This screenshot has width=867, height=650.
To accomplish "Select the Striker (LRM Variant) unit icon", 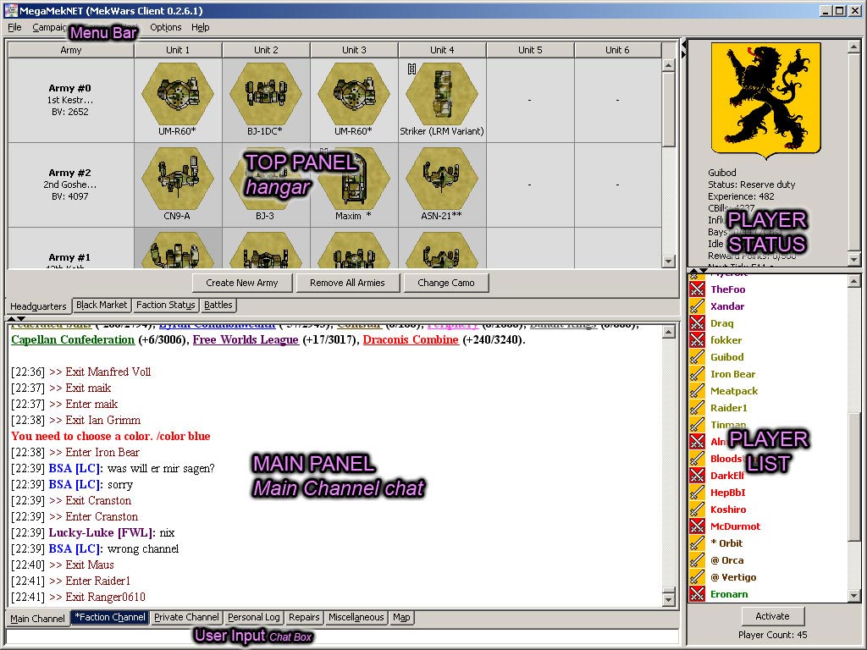I will pos(442,95).
